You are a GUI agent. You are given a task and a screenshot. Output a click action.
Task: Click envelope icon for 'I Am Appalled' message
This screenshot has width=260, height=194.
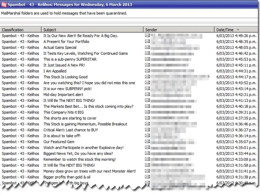pyautogui.click(x=147, y=71)
